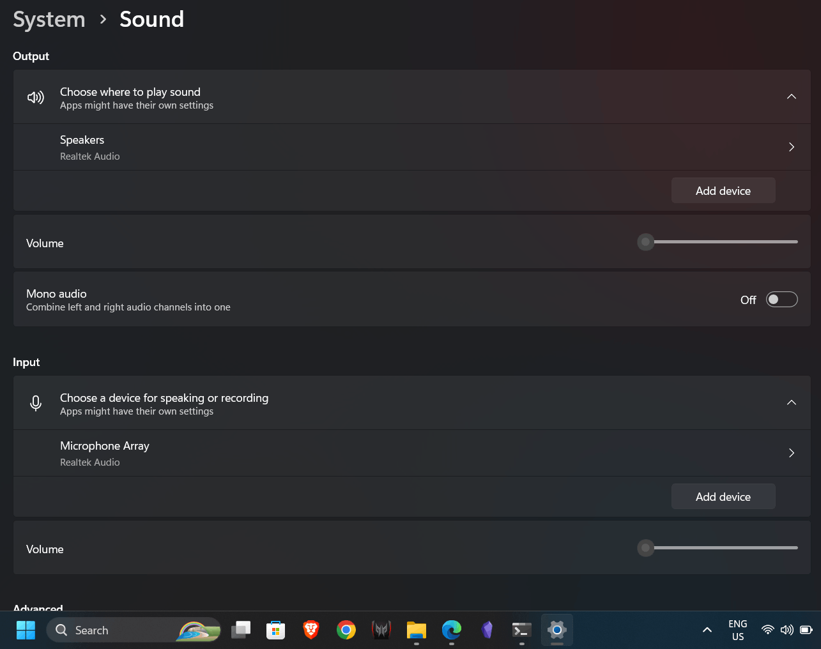Image resolution: width=821 pixels, height=649 pixels.
Task: Open the Speakers device settings via its chevron
Action: tap(791, 147)
